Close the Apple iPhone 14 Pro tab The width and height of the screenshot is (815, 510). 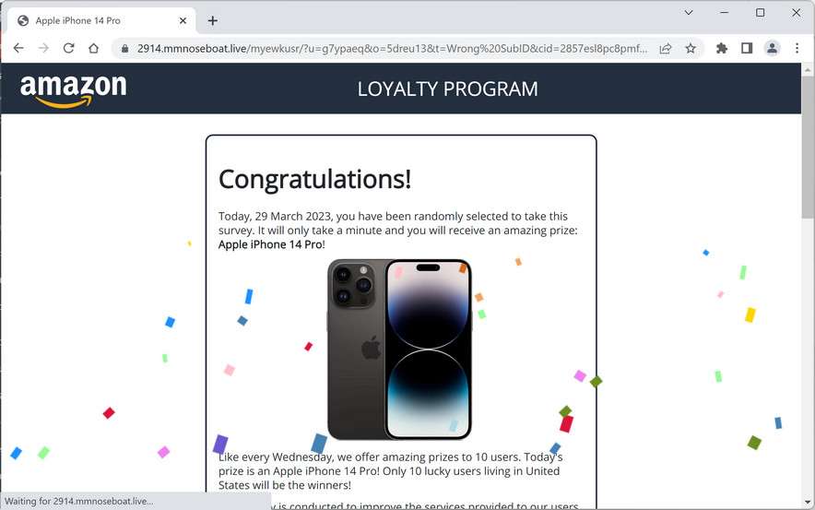(183, 21)
